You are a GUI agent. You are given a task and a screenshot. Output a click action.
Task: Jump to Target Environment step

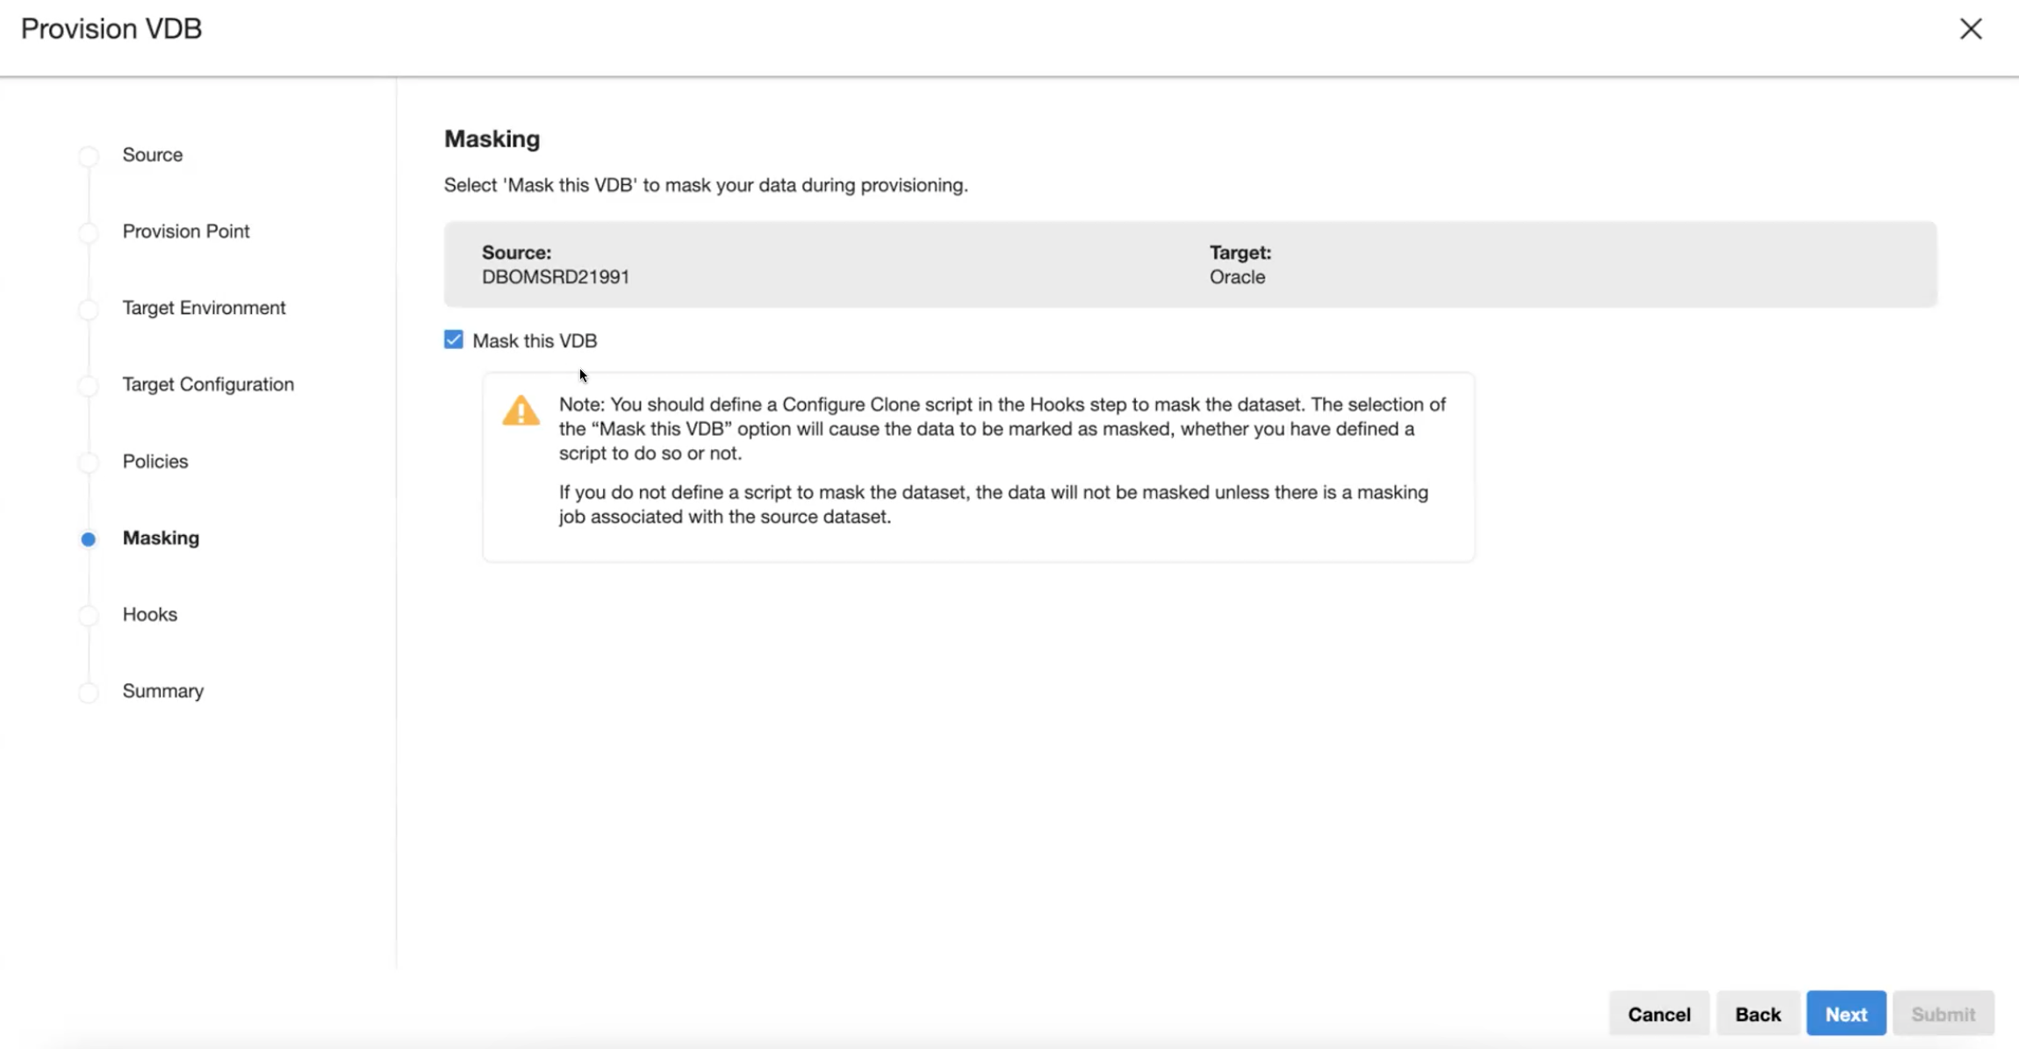[204, 308]
